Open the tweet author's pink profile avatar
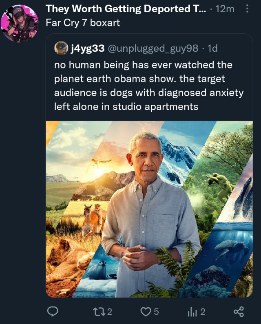The height and width of the screenshot is (324, 261). [x=20, y=23]
